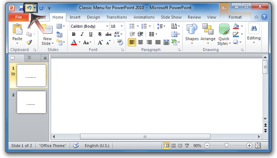Viewport: 277px width, 158px height.
Task: Click Decrease Font Size
Action: [x=108, y=42]
